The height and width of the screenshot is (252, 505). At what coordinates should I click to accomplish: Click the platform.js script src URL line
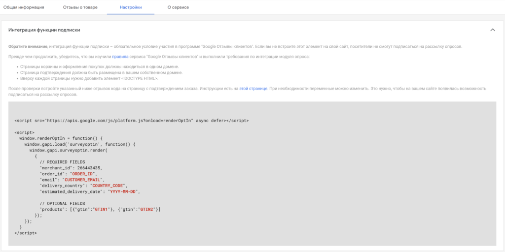[131, 121]
